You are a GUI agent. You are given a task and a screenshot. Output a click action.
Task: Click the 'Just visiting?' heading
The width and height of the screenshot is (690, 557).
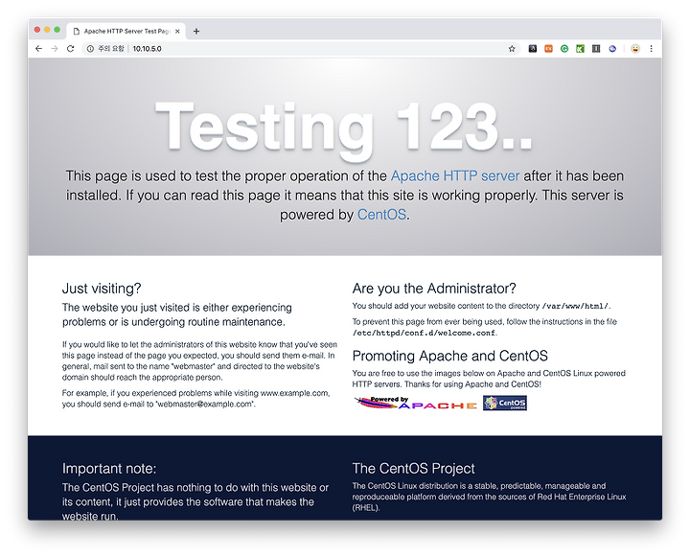tap(102, 289)
